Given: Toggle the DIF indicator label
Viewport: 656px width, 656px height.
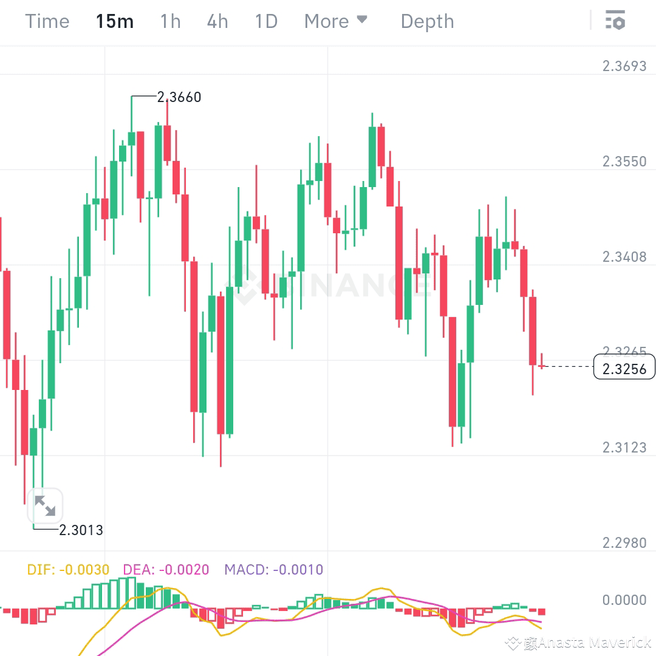Looking at the screenshot, I should click(67, 570).
